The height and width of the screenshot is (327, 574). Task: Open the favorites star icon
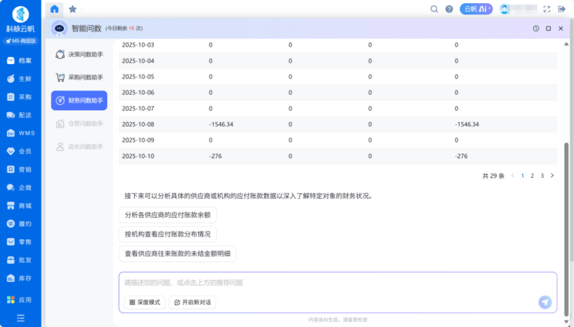click(x=73, y=9)
